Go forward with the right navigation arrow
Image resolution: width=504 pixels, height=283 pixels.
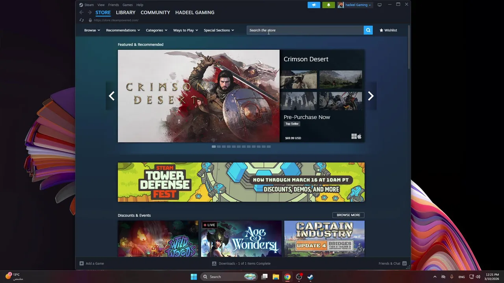[89, 13]
